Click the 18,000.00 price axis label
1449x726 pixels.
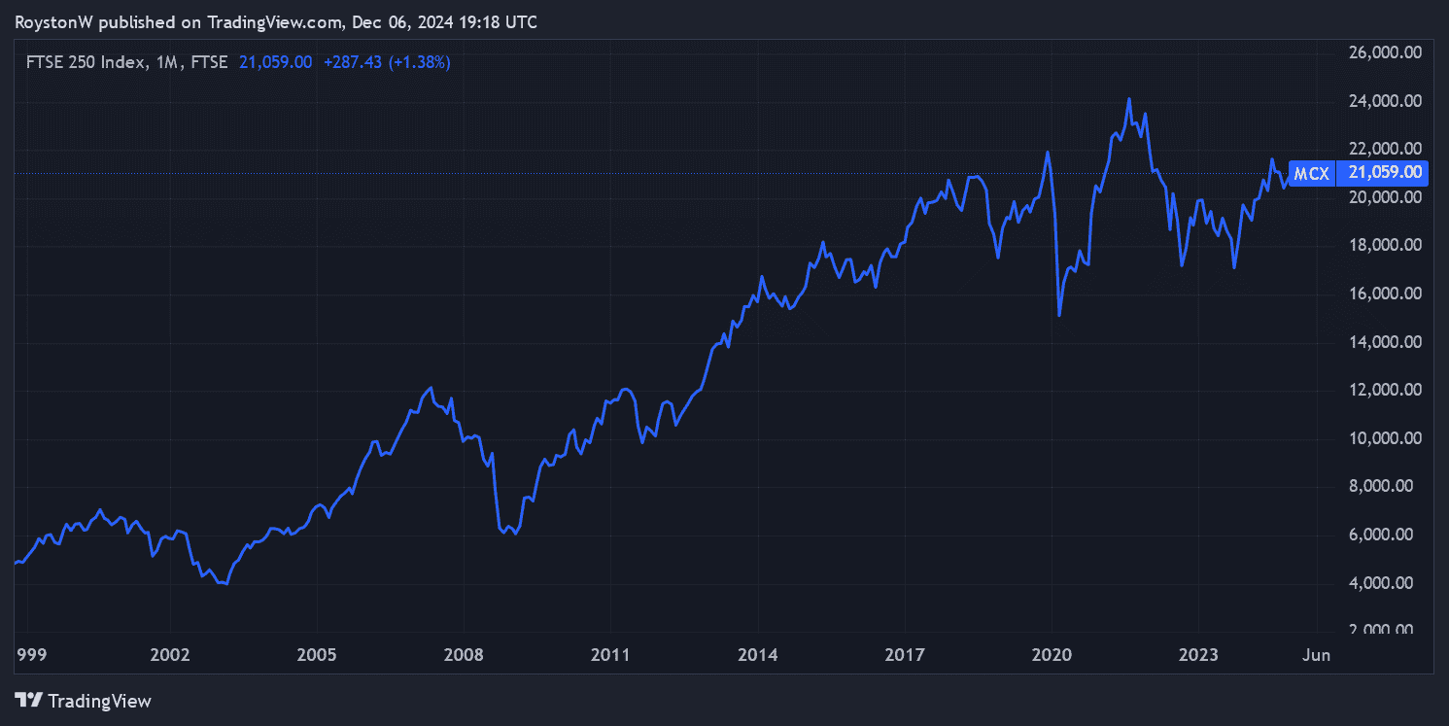click(x=1385, y=245)
